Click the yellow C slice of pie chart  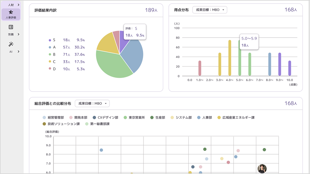[108, 44]
